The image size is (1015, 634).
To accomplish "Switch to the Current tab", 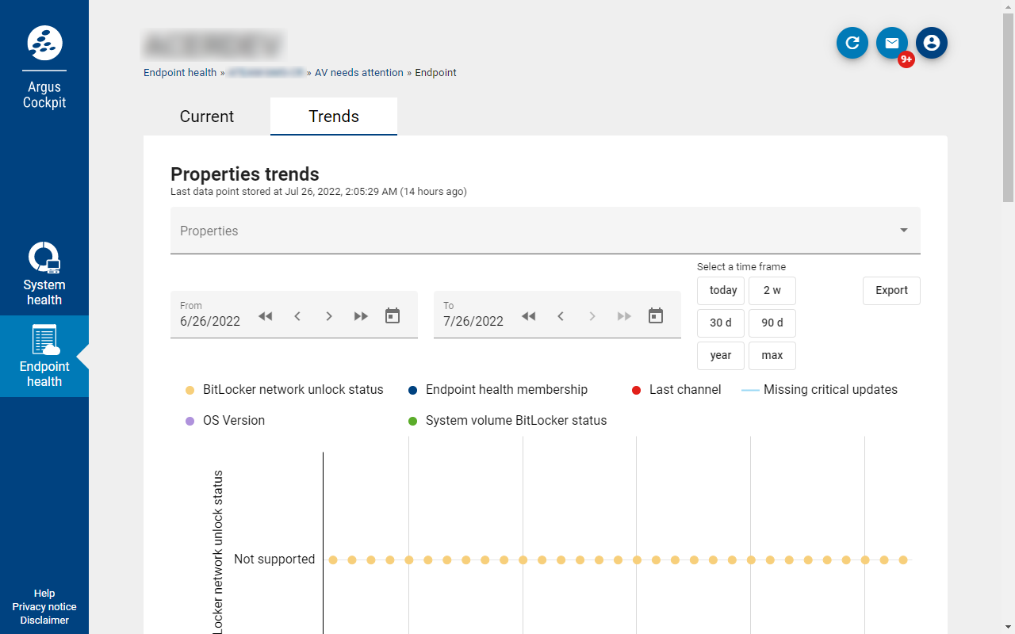I will click(x=207, y=116).
